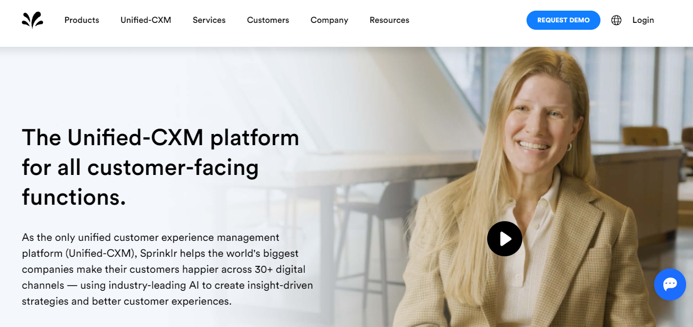Open the Unified-CXM navigation menu
The image size is (693, 327).
pos(146,20)
